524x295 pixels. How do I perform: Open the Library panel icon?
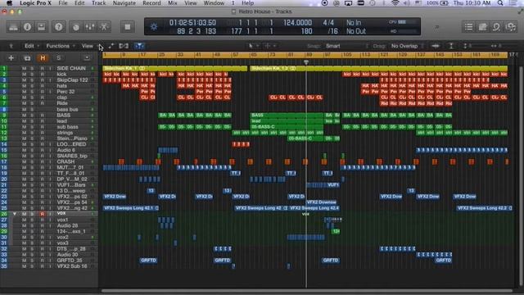tap(13, 27)
